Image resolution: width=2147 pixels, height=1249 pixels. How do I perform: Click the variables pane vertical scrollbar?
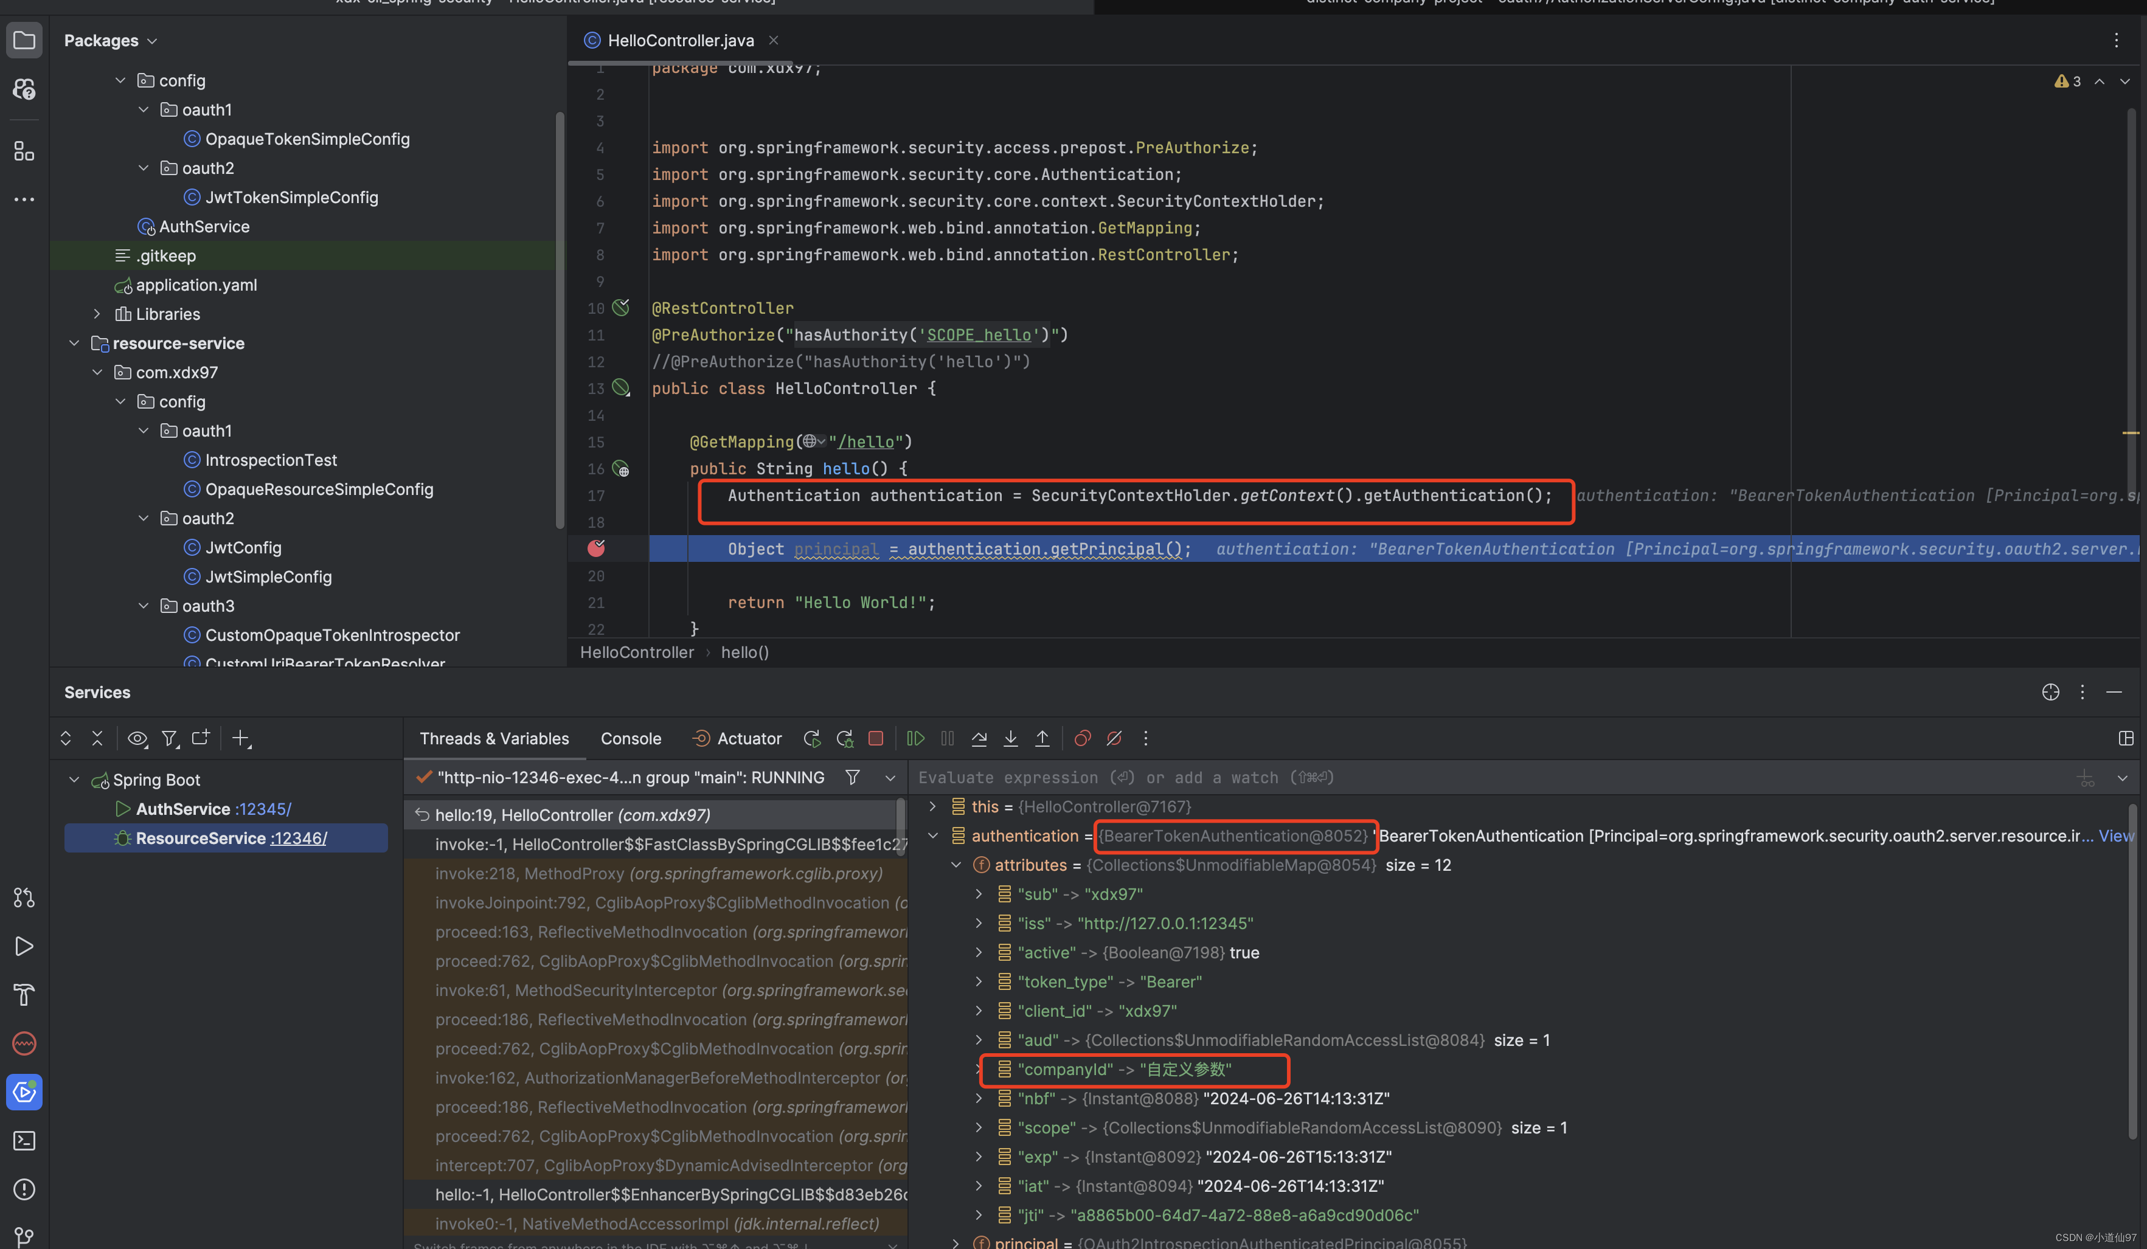(2132, 971)
